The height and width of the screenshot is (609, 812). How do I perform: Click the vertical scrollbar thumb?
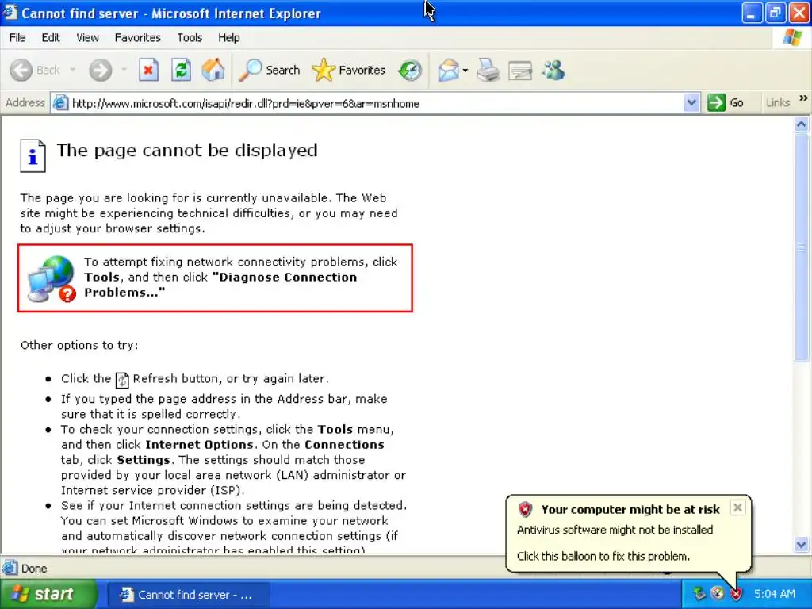(801, 247)
